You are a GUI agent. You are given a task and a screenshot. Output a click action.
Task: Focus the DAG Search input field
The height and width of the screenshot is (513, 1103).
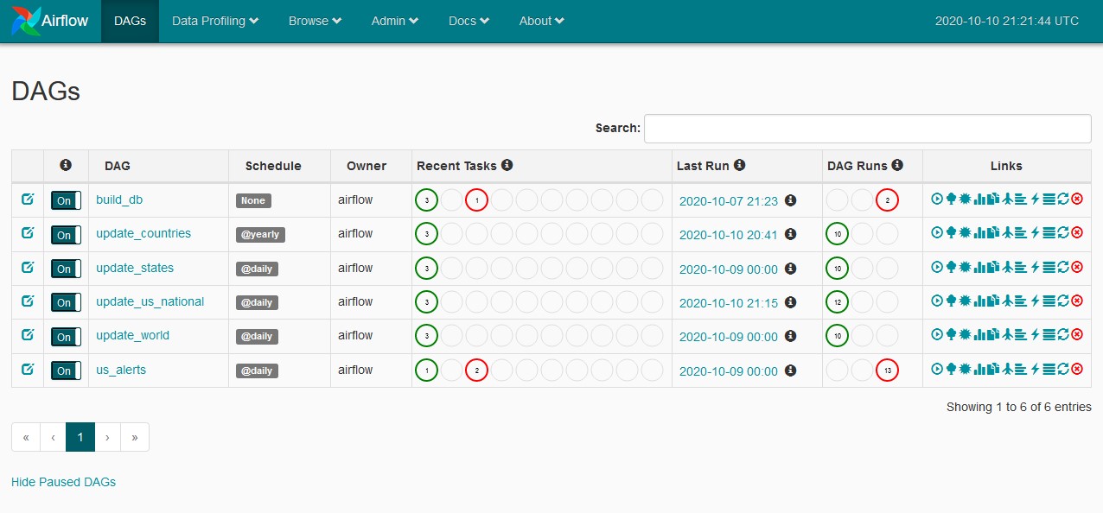pyautogui.click(x=867, y=128)
